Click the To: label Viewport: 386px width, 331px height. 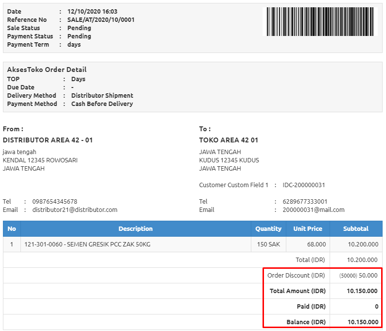point(205,129)
